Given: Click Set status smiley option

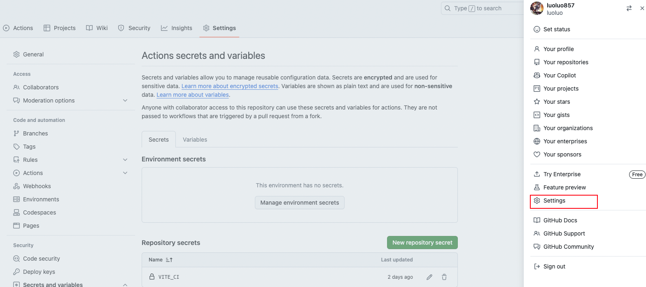Looking at the screenshot, I should tap(557, 29).
